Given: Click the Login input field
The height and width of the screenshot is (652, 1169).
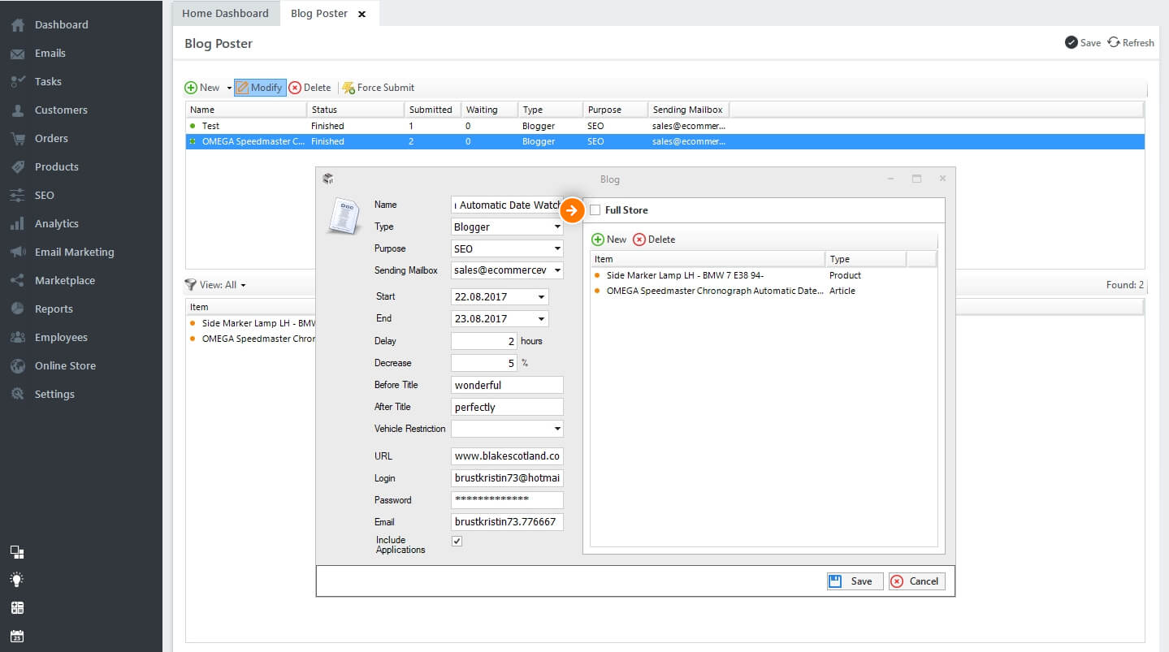Looking at the screenshot, I should 507,478.
